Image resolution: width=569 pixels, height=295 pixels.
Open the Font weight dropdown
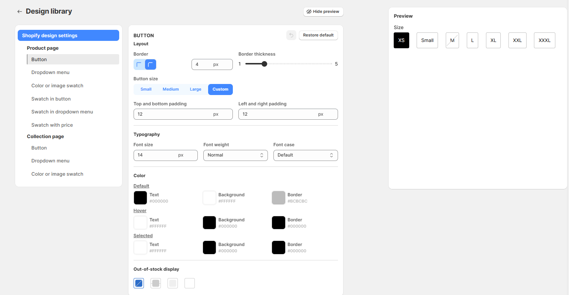click(x=235, y=155)
